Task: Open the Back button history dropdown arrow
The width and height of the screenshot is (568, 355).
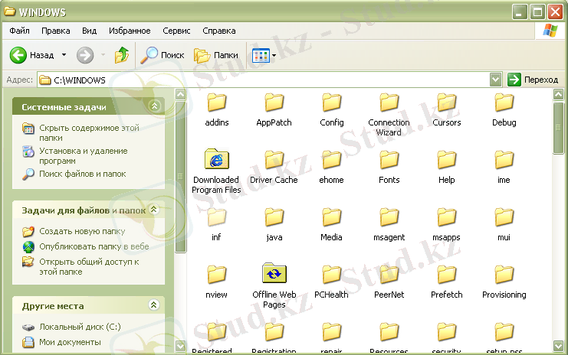Action: tap(64, 55)
